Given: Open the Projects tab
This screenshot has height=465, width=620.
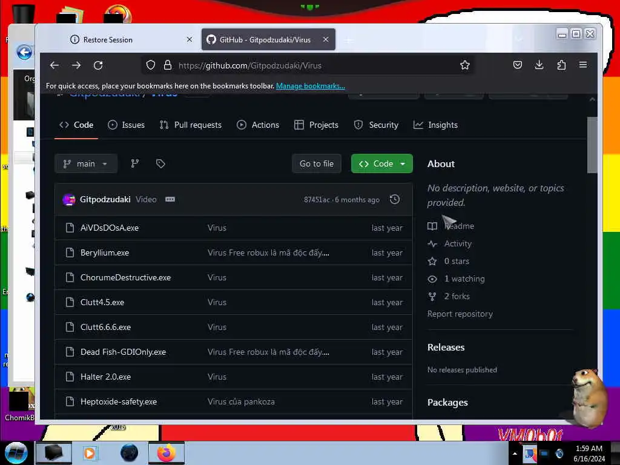Looking at the screenshot, I should (316, 125).
